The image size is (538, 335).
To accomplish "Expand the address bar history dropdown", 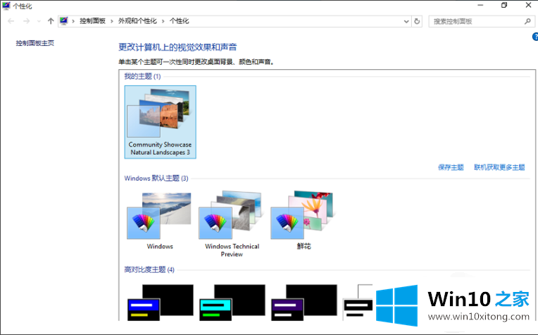I will click(406, 21).
